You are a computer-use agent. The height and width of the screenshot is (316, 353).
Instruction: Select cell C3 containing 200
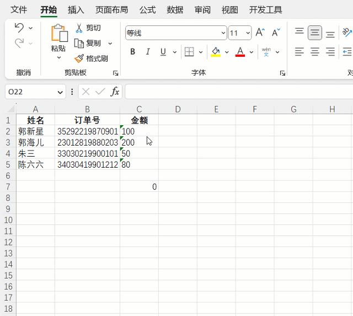point(139,142)
